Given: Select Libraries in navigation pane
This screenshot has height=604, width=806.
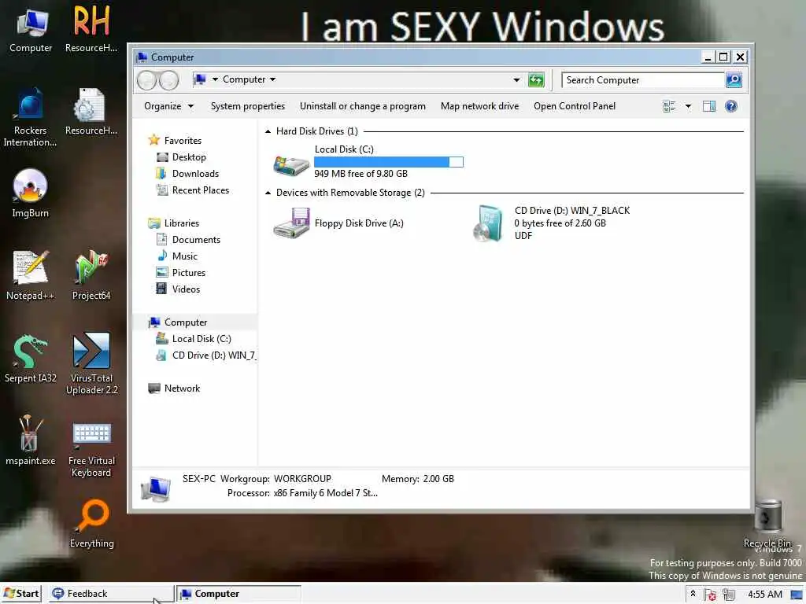Looking at the screenshot, I should tap(174, 223).
